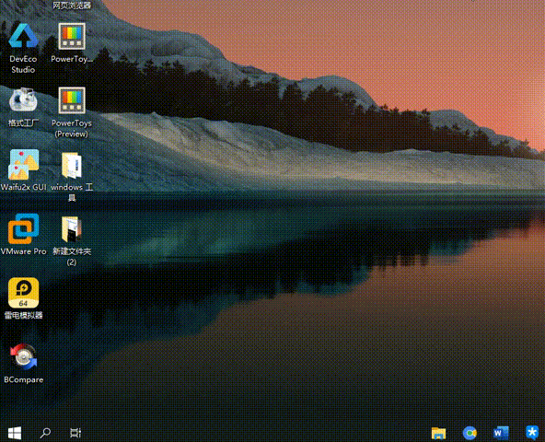Select the Waifu2x GUI icon
This screenshot has height=442, width=545.
coord(24,164)
